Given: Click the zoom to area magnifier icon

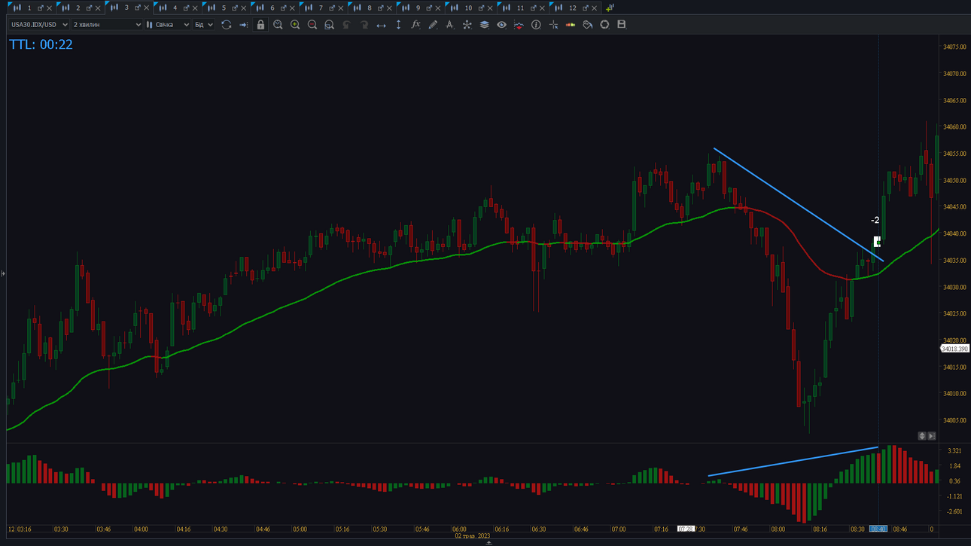Looking at the screenshot, I should click(329, 25).
